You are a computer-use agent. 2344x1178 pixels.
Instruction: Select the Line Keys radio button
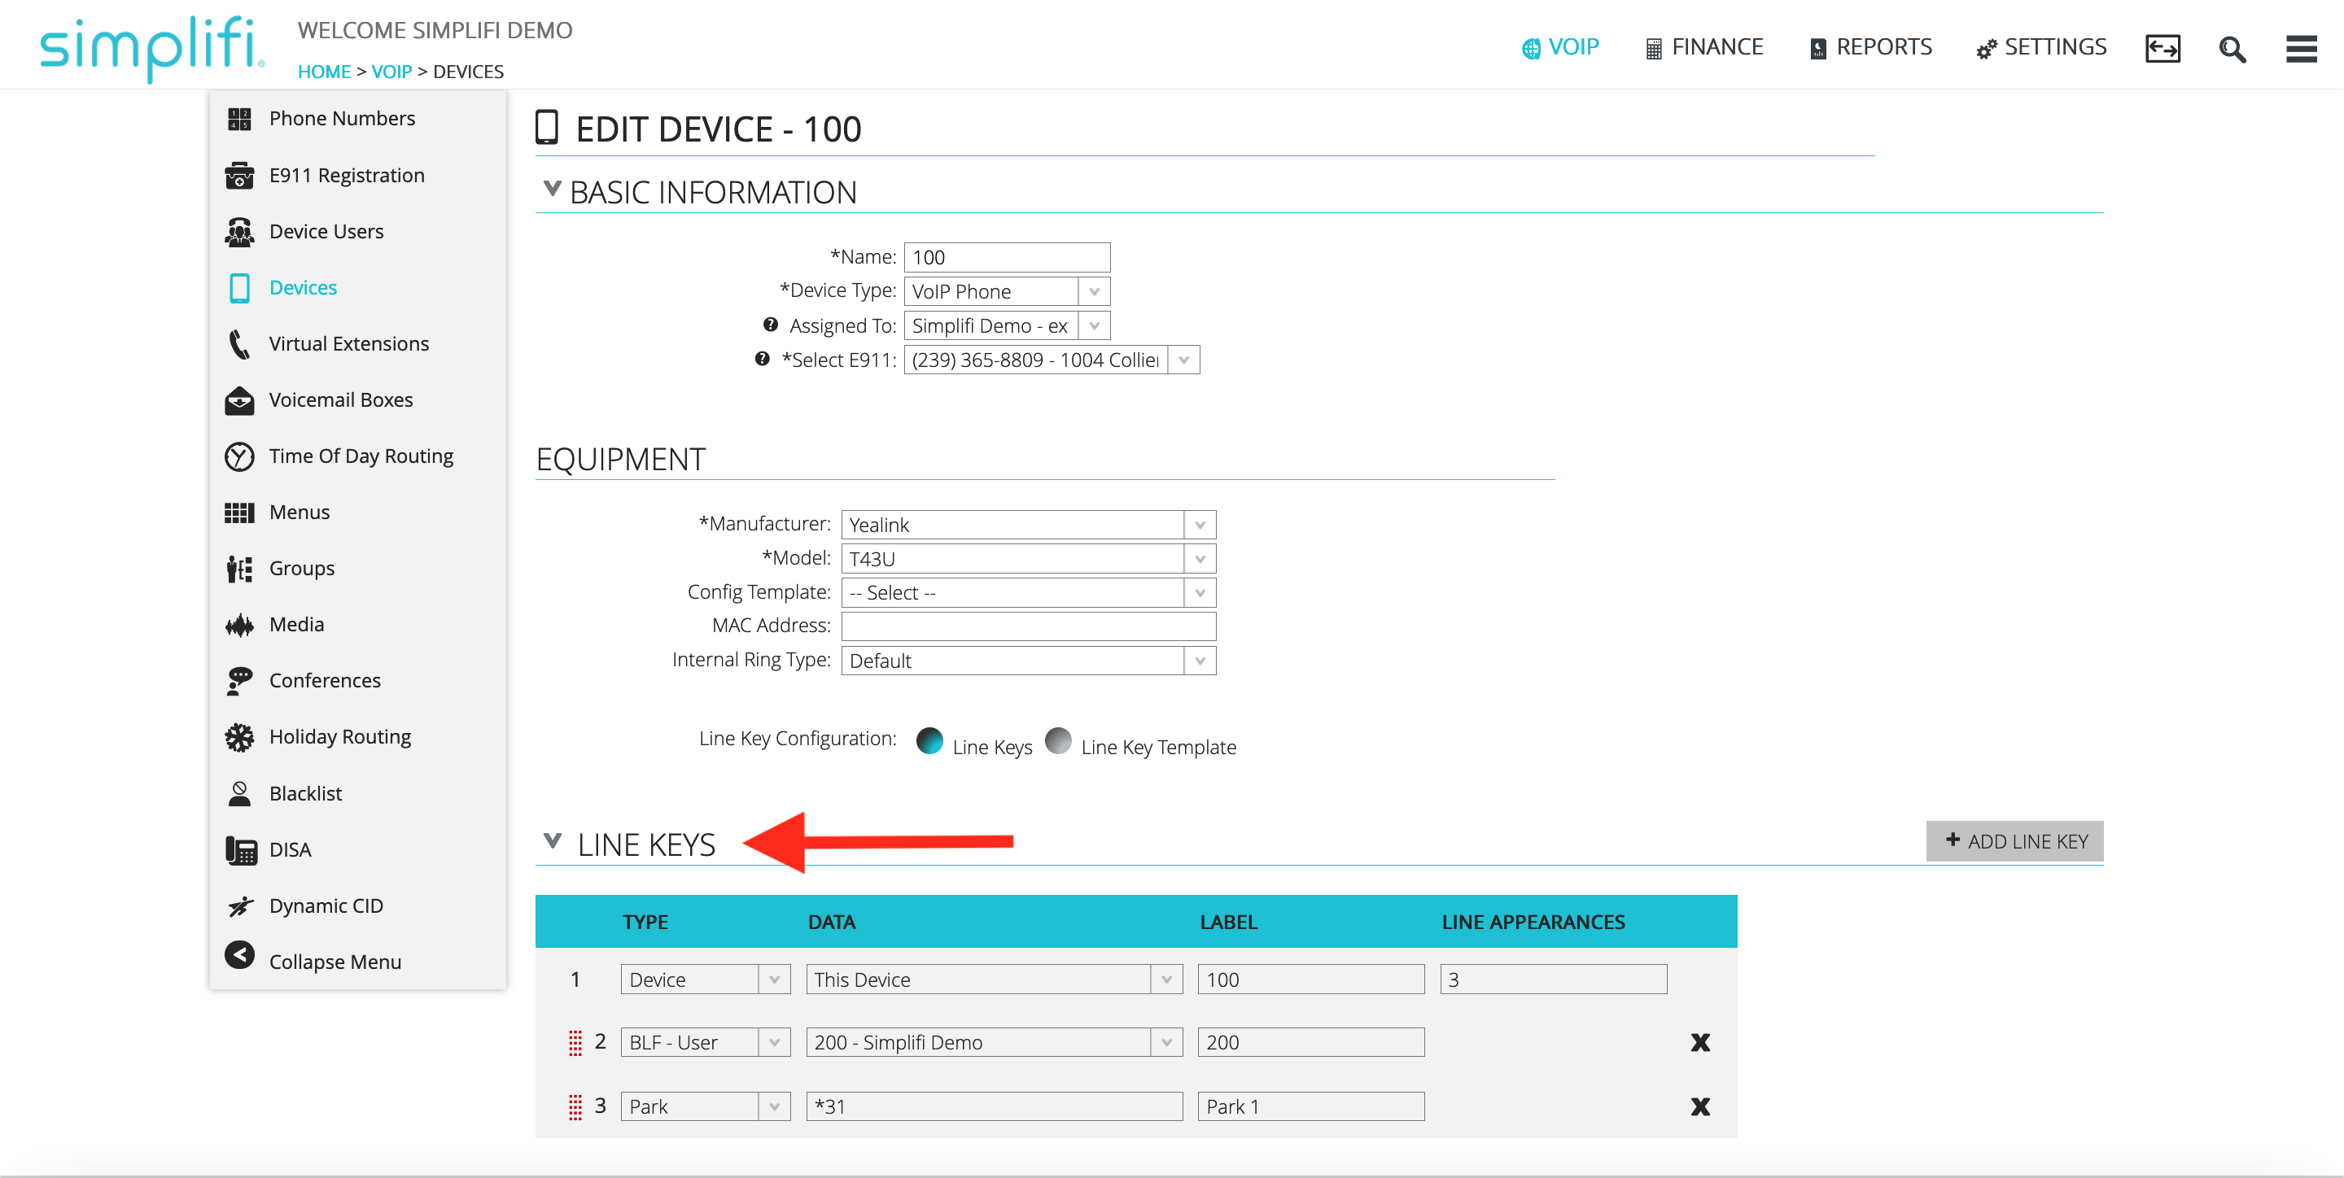pos(930,741)
